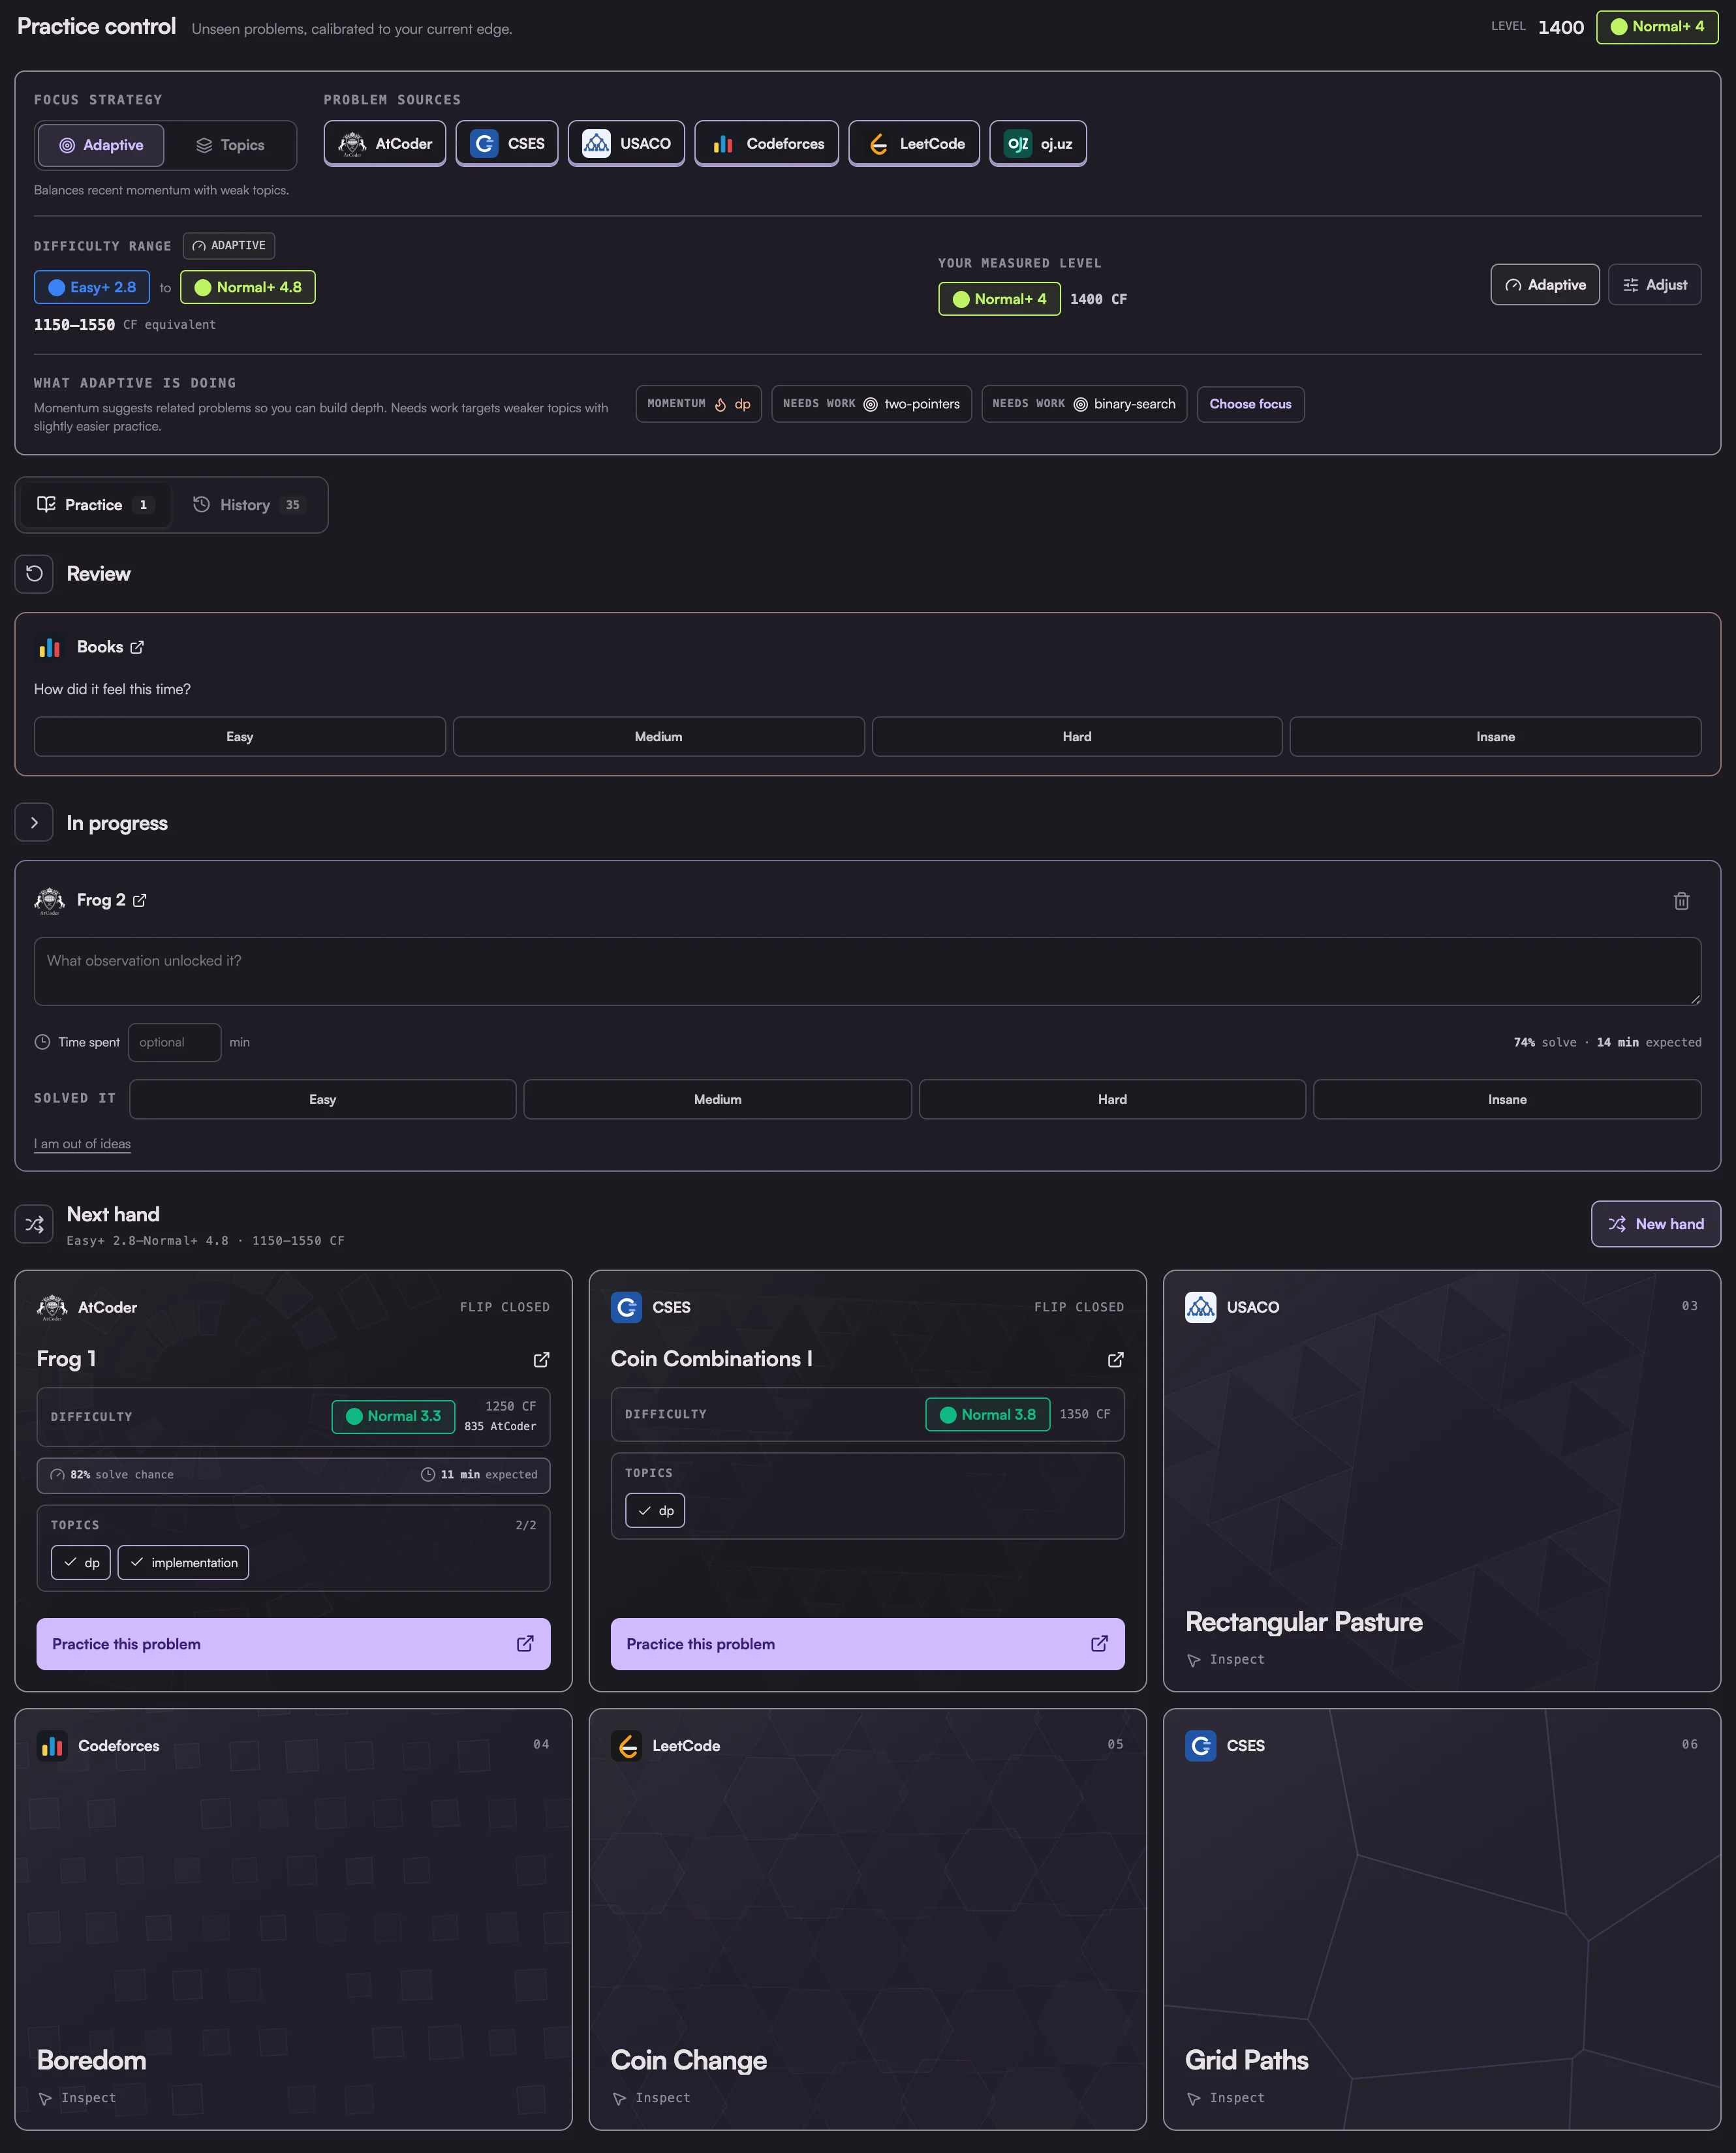
Task: Toggle the LeetCode problem source
Action: click(x=914, y=144)
